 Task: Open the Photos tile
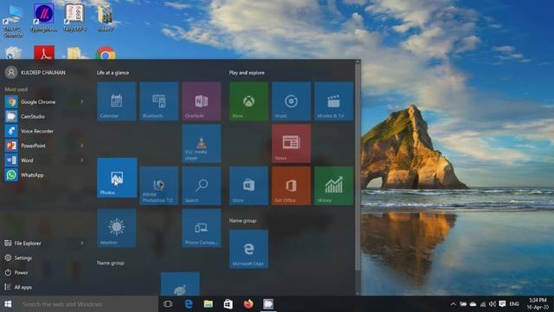(x=117, y=178)
